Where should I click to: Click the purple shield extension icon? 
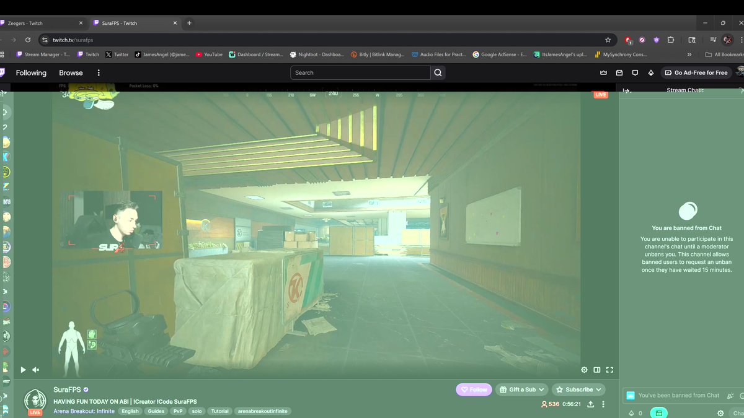(x=657, y=40)
